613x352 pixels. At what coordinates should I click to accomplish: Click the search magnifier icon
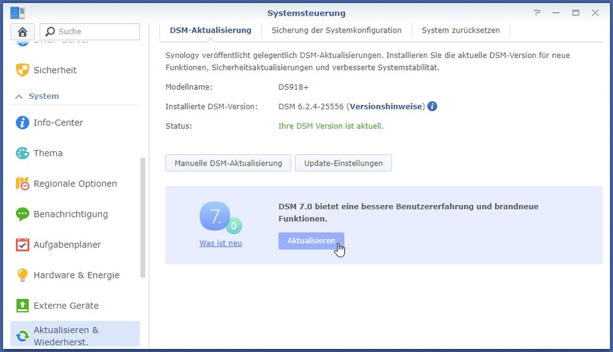pos(50,31)
